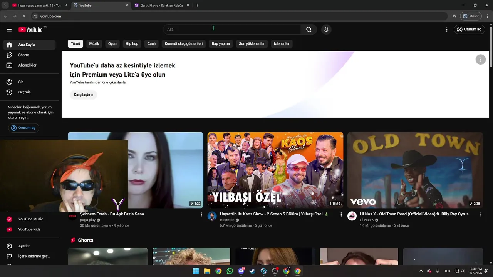This screenshot has width=493, height=277.
Task: Select the Müzik filter chip
Action: [x=94, y=43]
